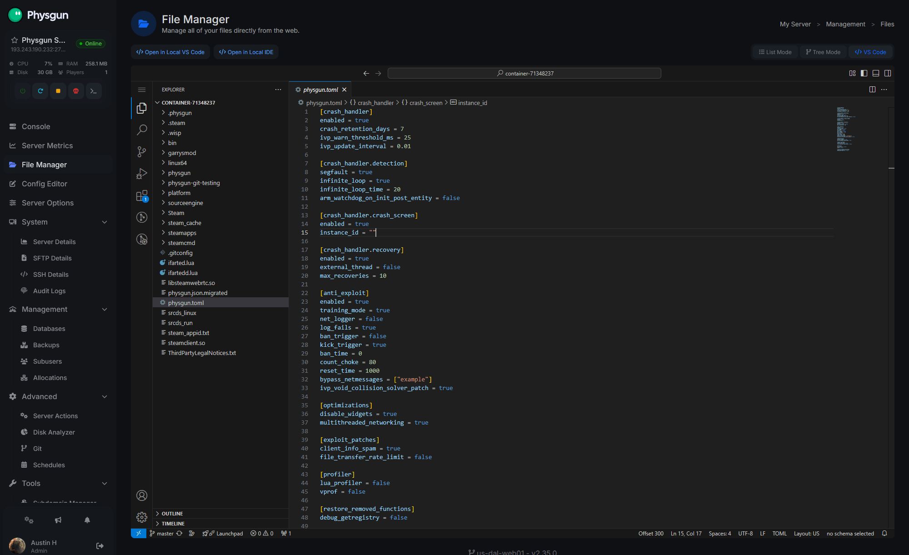Screen dimensions: 909x555
Task: Open editor more actions ellipsis menu
Action: [x=884, y=90]
